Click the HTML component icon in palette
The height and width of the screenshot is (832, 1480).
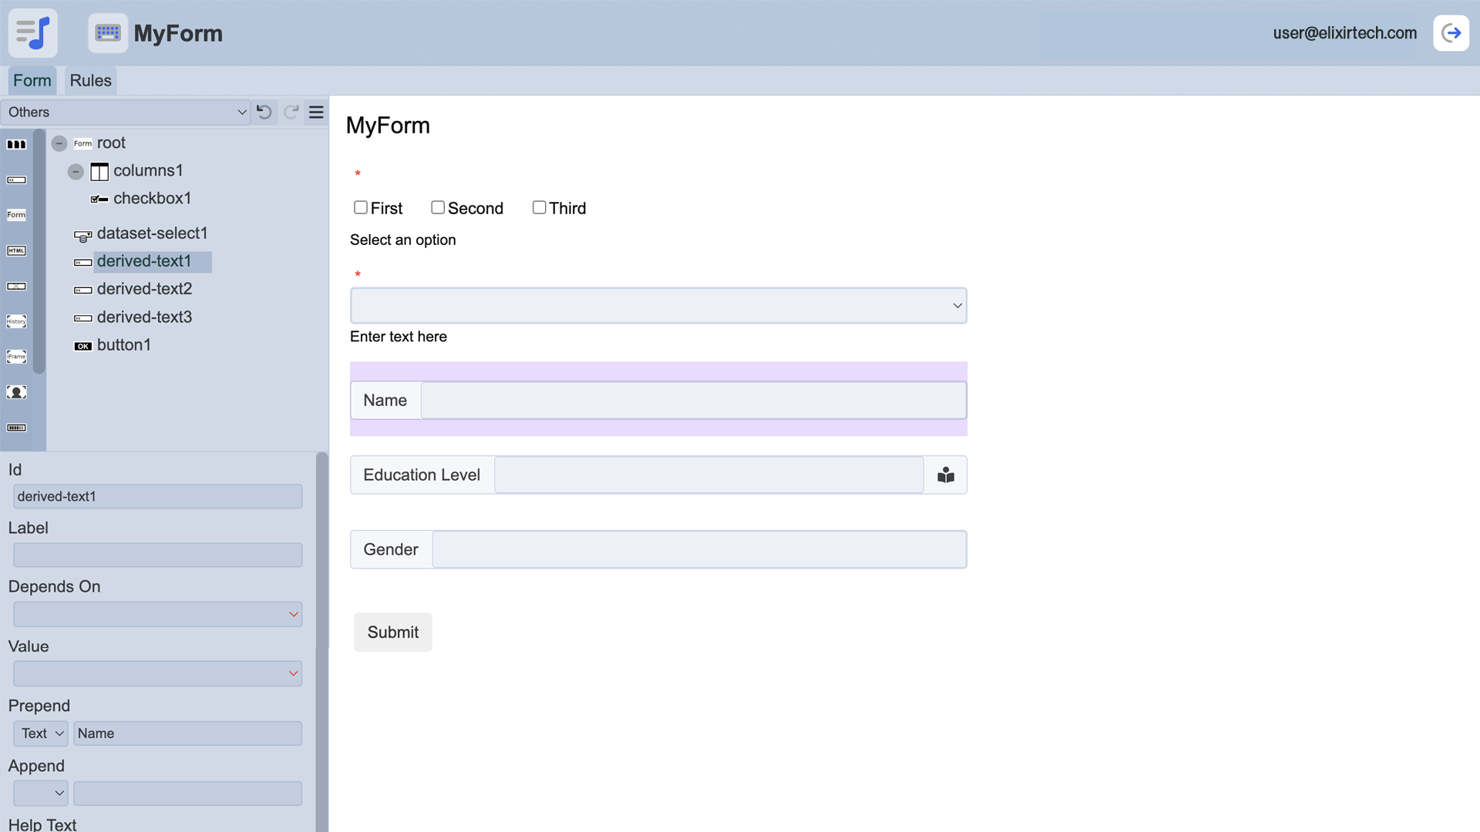click(16, 250)
